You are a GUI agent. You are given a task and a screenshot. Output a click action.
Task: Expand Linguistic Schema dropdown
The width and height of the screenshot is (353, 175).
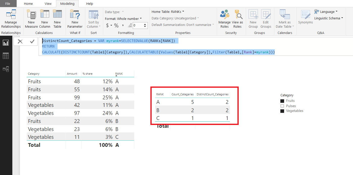click(329, 18)
